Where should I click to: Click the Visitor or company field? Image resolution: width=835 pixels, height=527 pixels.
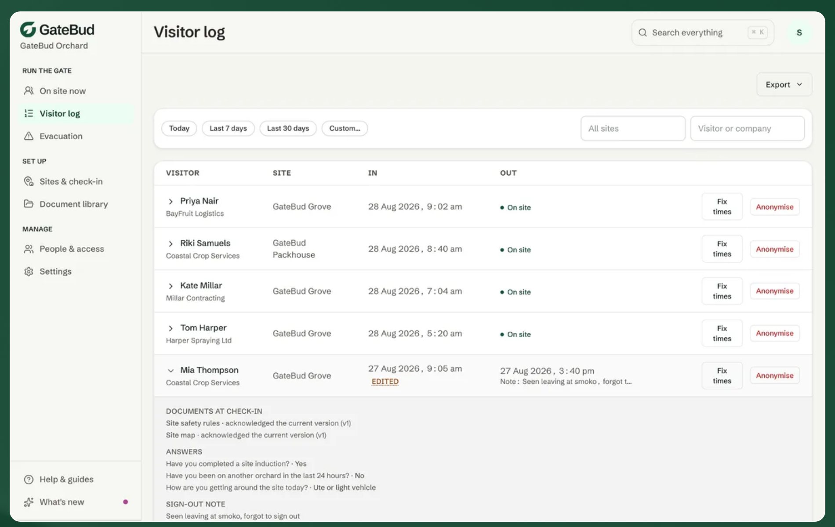(747, 128)
